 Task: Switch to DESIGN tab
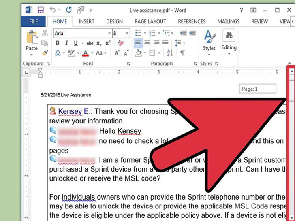point(114,21)
